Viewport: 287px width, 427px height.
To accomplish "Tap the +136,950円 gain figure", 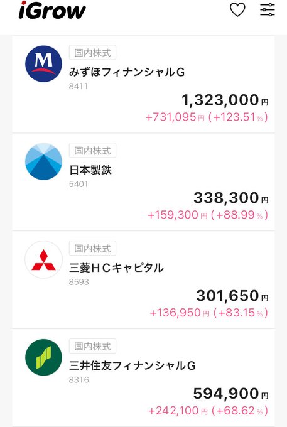I will pos(180,313).
